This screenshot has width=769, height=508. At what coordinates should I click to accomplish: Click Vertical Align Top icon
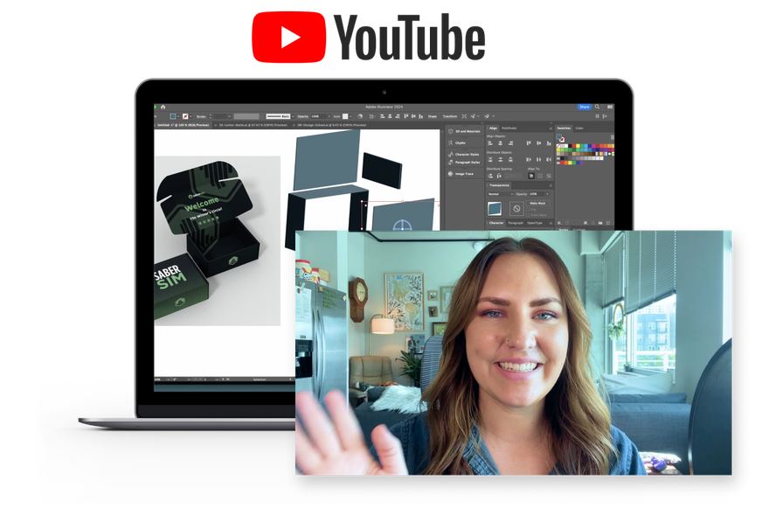point(529,143)
